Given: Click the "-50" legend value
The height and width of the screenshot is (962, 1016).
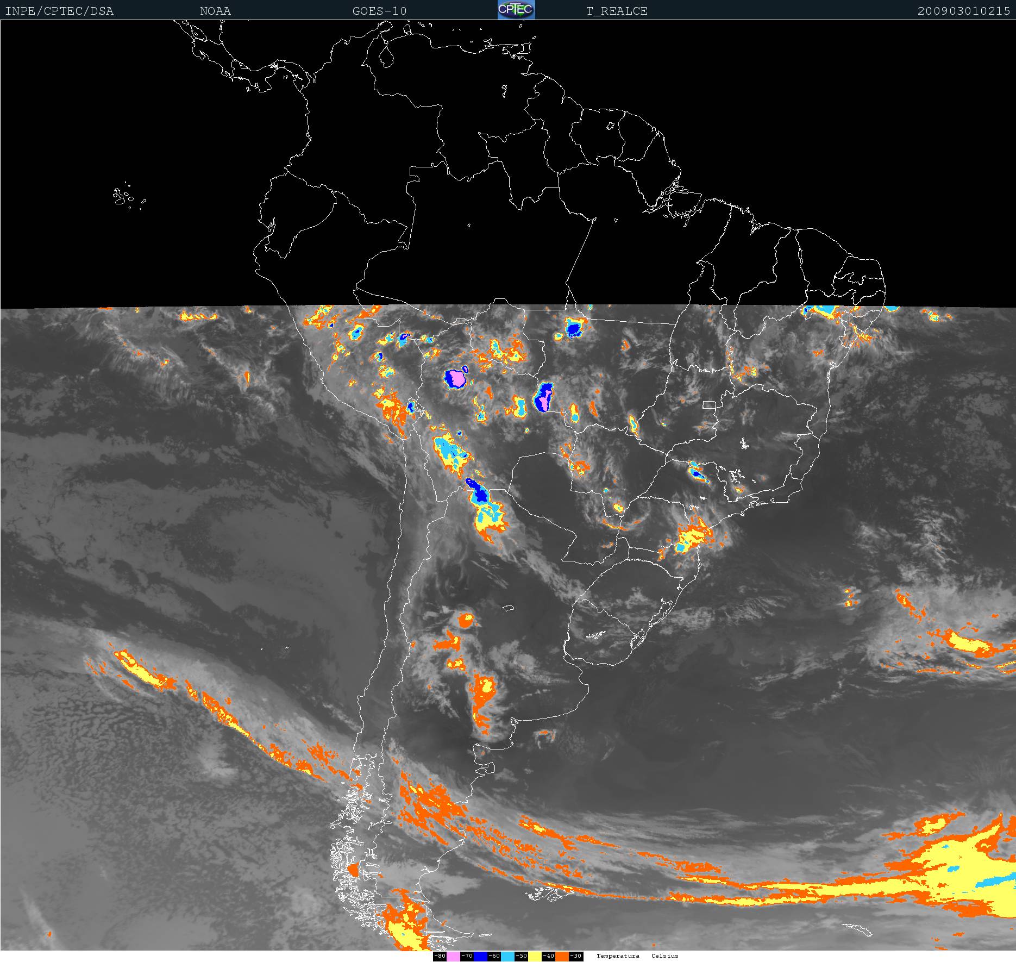Looking at the screenshot, I should click(521, 956).
